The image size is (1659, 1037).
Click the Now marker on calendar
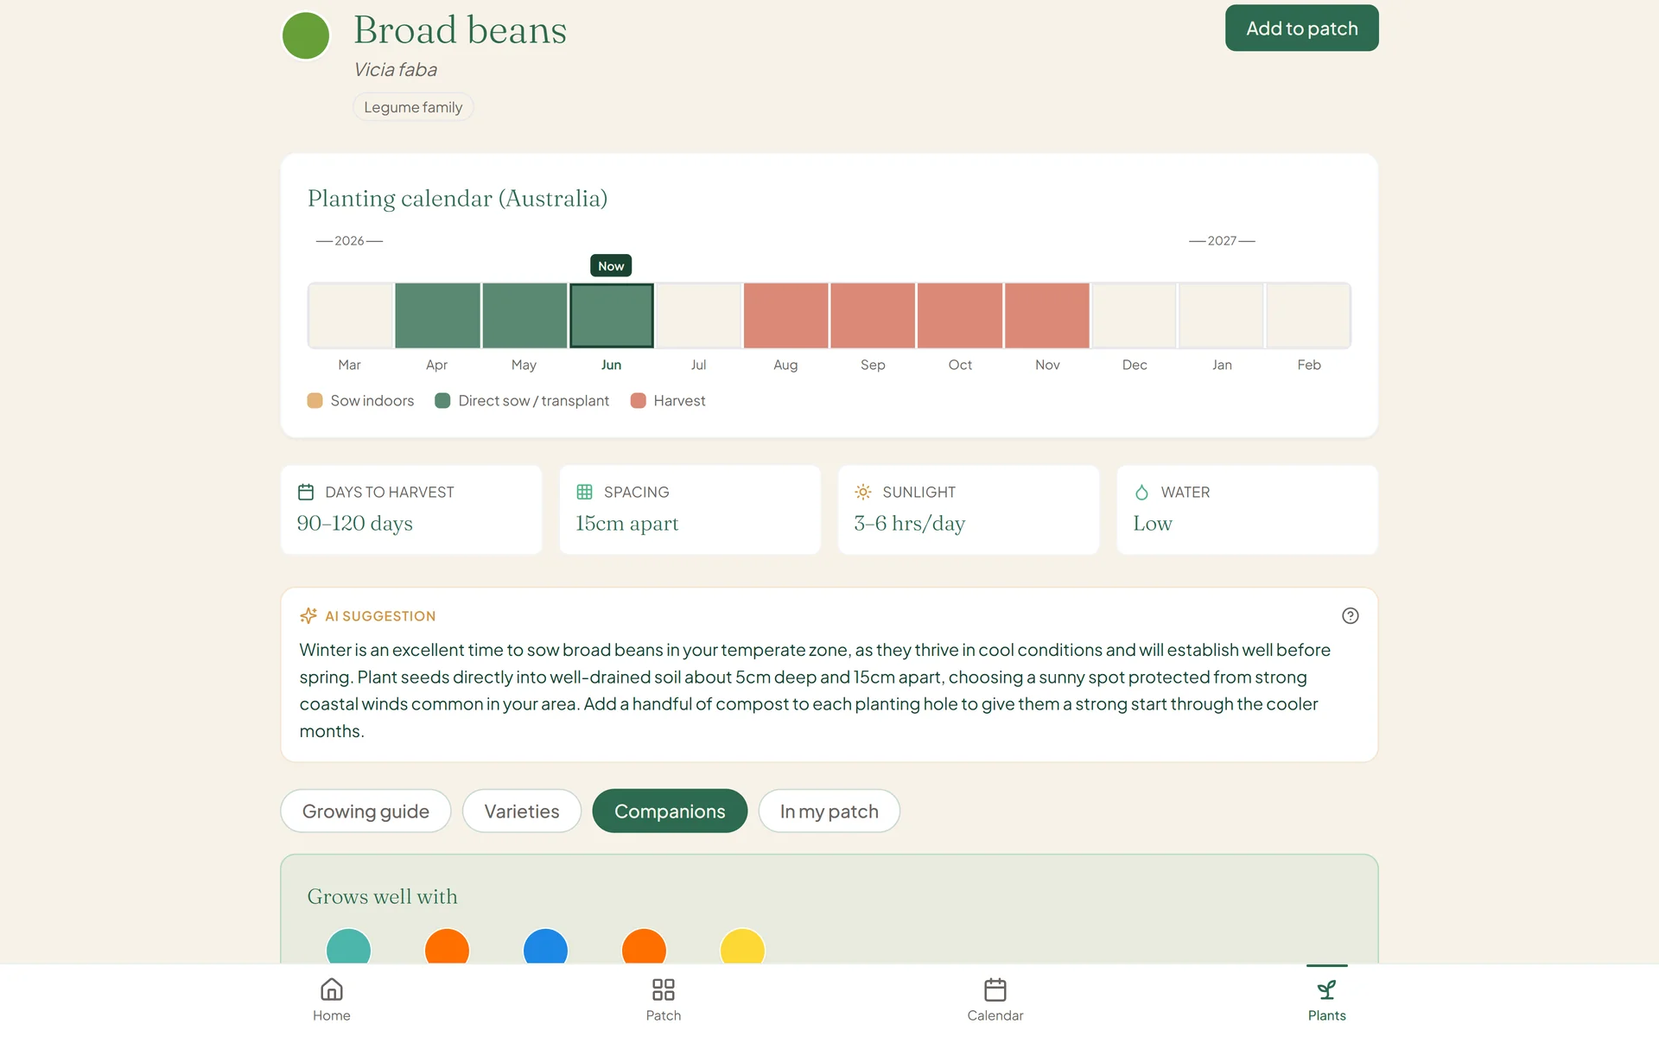coord(611,265)
